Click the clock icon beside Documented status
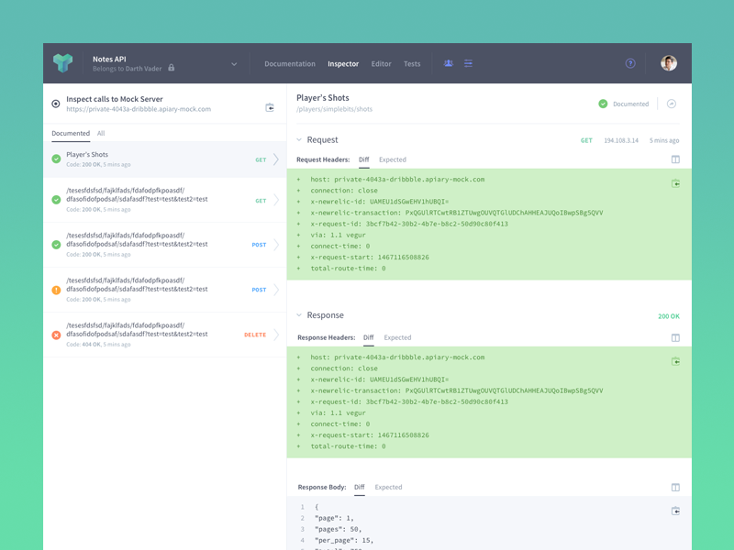Screen dimensions: 734x550 coord(672,104)
